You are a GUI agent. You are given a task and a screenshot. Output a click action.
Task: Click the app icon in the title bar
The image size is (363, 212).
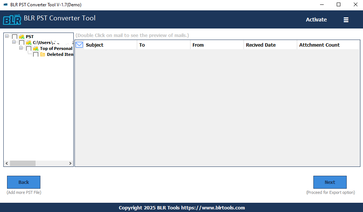click(x=5, y=5)
